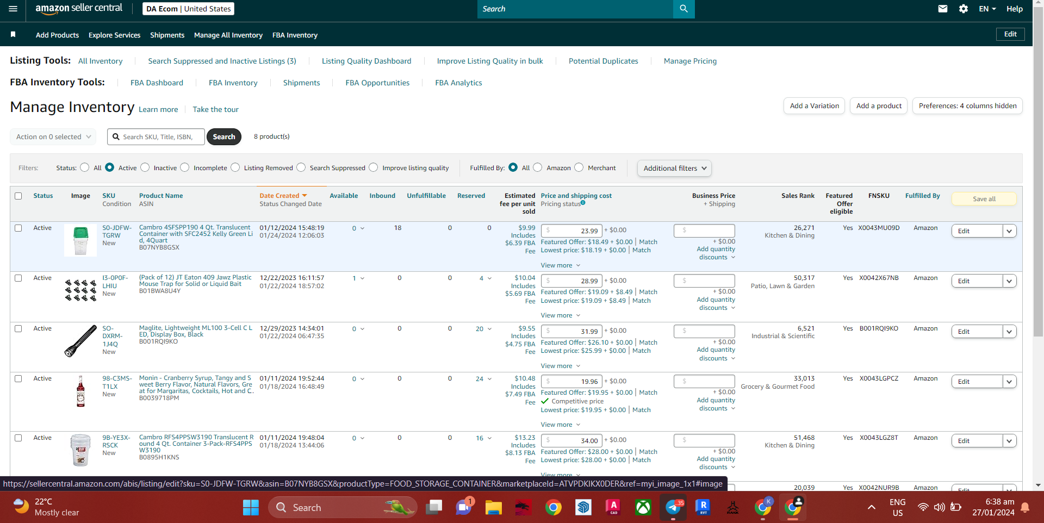Select the Maglite ML100 row checkbox
Screen dimensions: 1044x523
tap(18, 328)
